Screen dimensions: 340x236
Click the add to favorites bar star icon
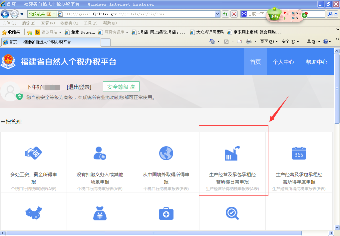(30, 33)
